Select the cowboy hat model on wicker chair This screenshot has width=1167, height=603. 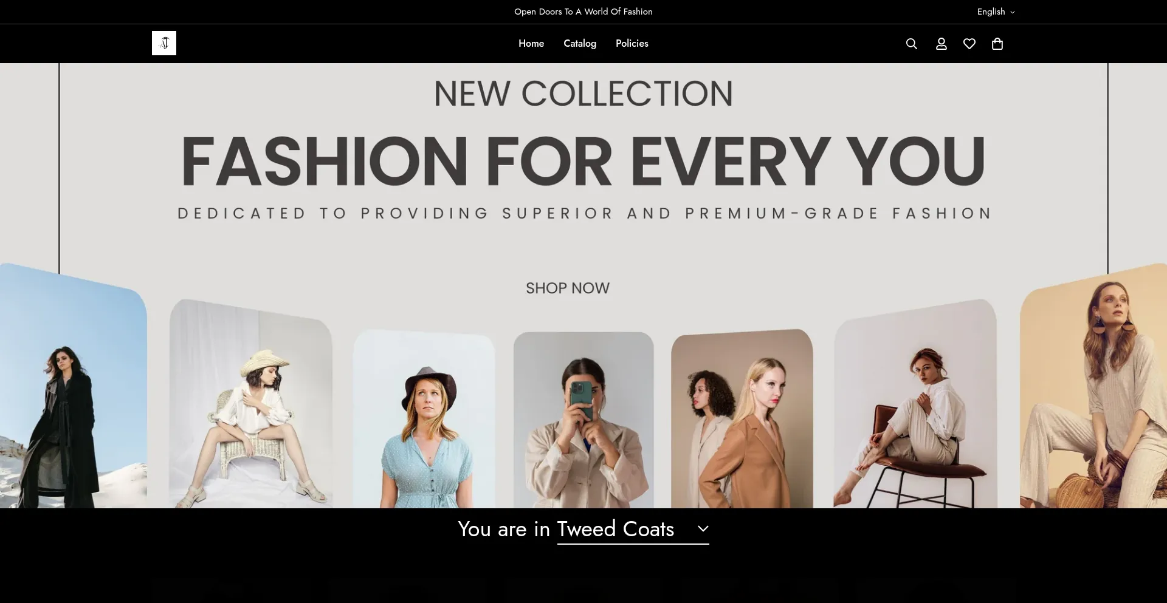[251, 404]
